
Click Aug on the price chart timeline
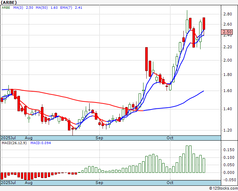[x=29, y=138]
